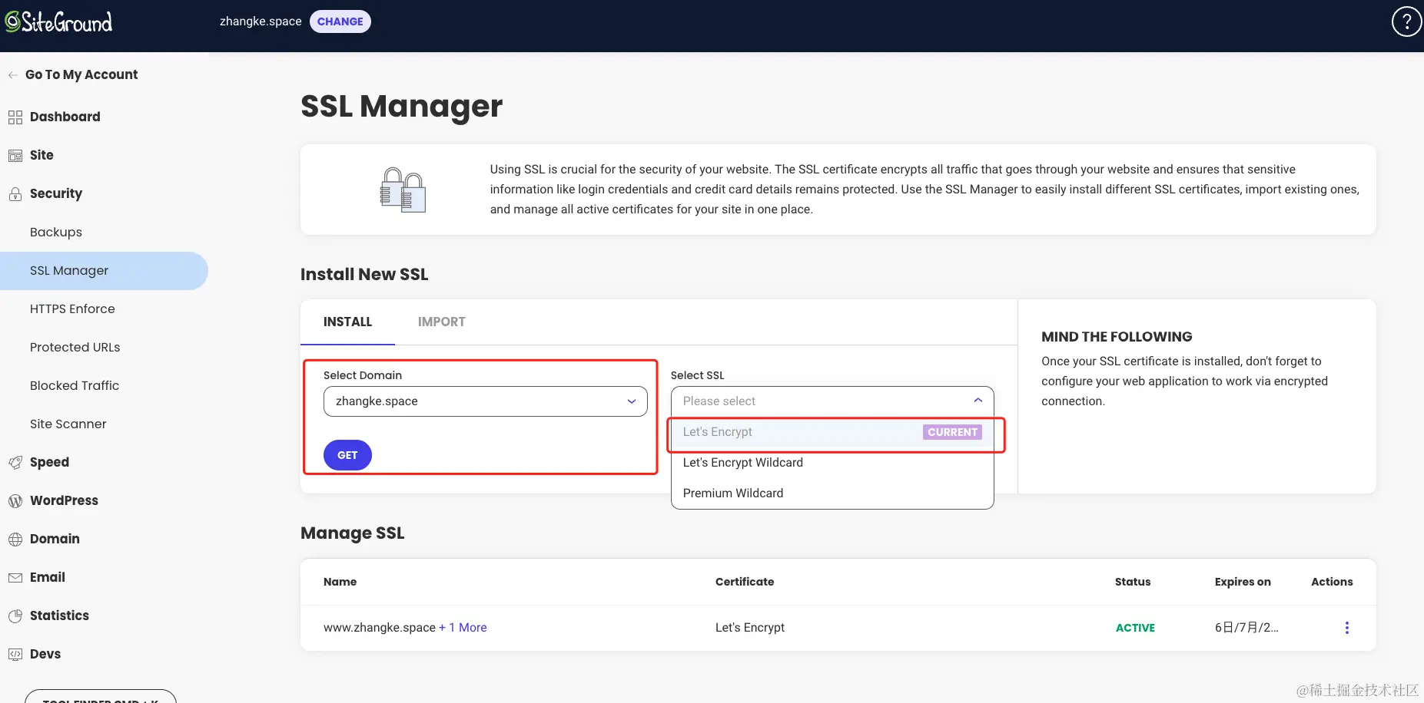
Task: Click the Dashboard grid icon
Action: [15, 117]
